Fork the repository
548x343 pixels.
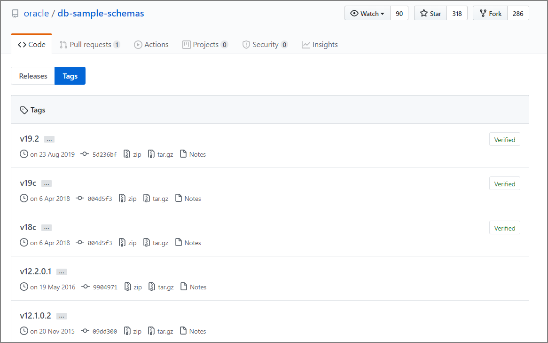click(x=490, y=14)
